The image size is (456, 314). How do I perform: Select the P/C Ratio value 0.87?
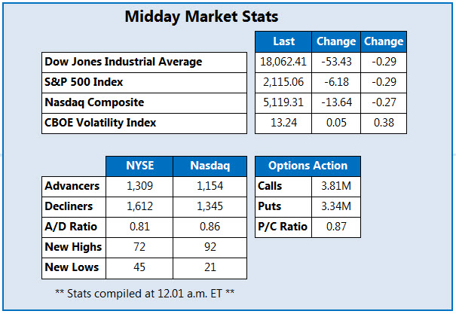[x=336, y=227]
